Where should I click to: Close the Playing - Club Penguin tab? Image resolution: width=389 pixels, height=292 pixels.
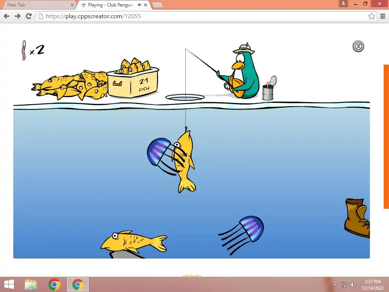145,5
